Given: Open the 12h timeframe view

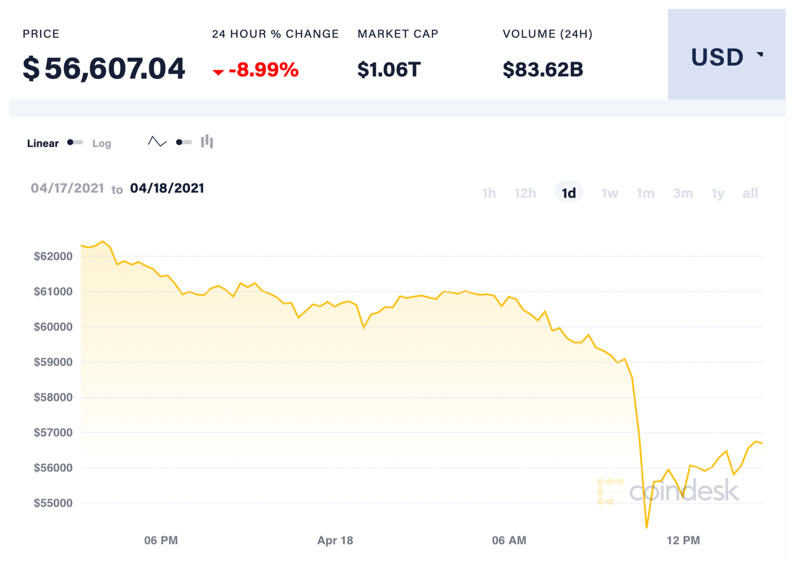Looking at the screenshot, I should pyautogui.click(x=525, y=193).
